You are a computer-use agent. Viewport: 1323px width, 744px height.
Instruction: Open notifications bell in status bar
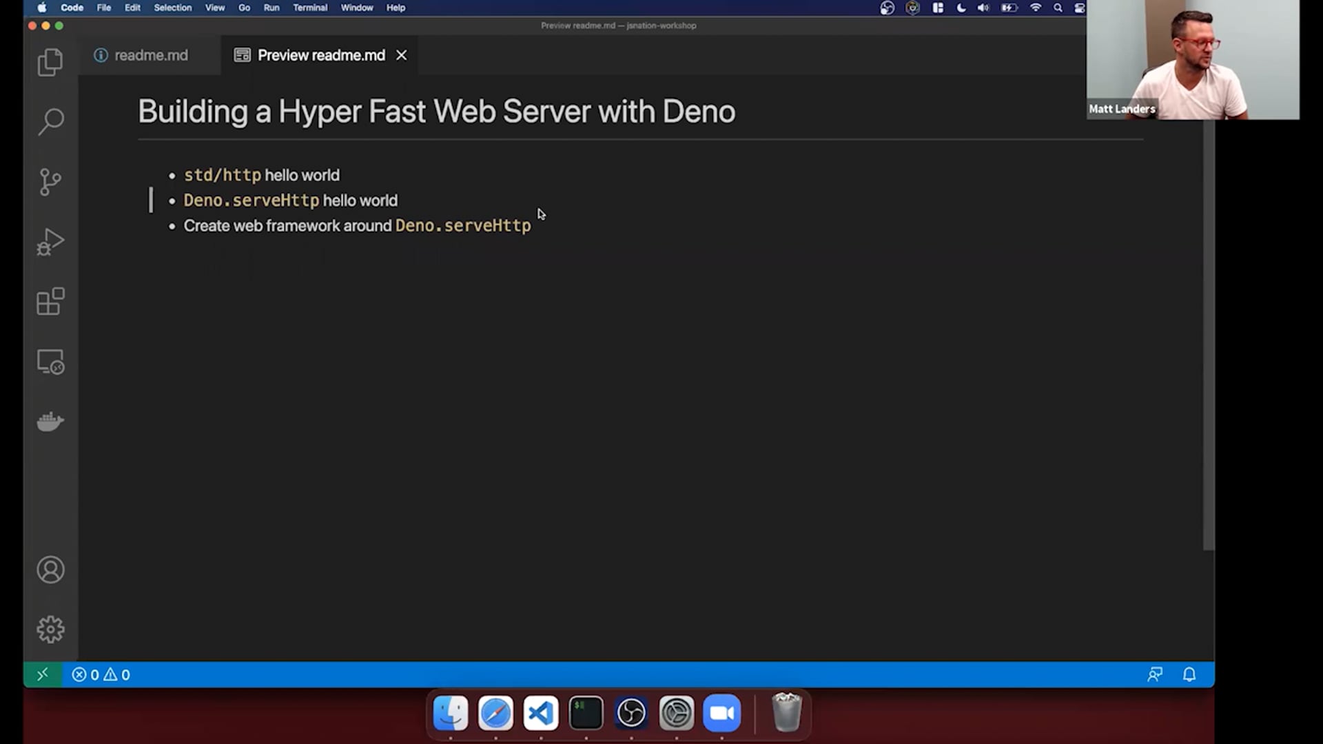coord(1189,674)
